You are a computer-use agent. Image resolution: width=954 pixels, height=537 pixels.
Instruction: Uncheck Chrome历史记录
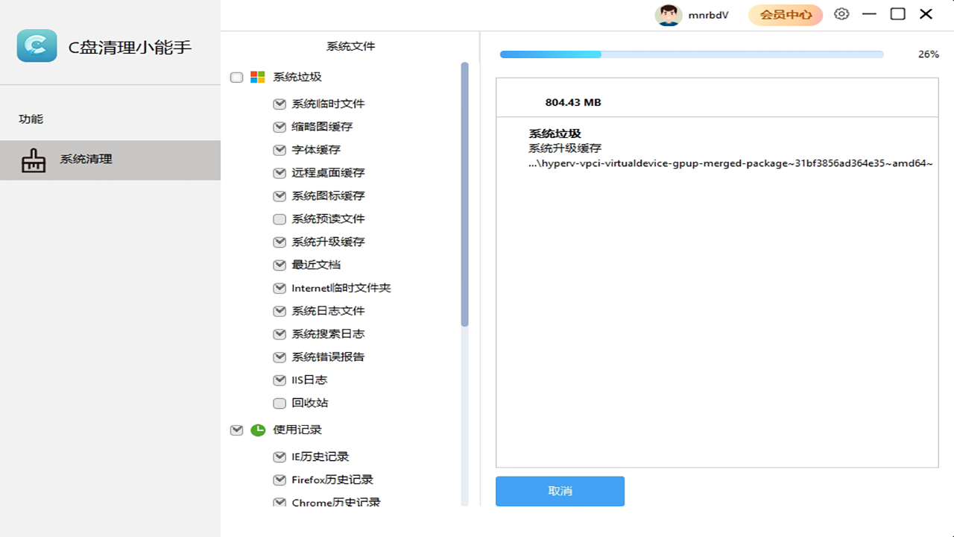point(279,502)
